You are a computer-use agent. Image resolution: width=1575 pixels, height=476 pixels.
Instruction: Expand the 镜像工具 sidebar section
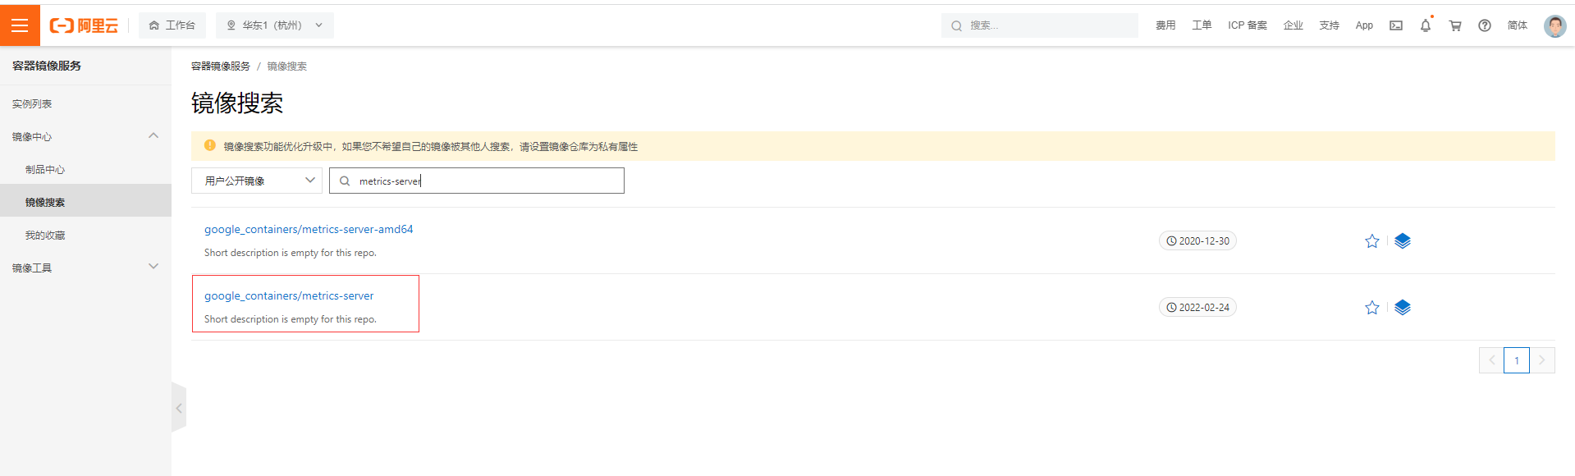point(153,268)
